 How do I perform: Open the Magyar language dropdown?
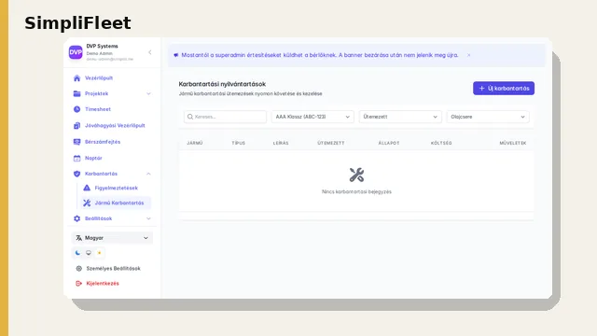point(112,238)
